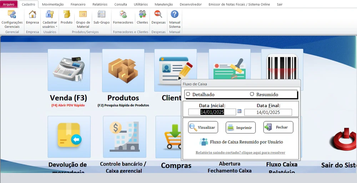This screenshot has height=183, width=357.
Task: Select the Detalhado radio option
Action: 188,94
